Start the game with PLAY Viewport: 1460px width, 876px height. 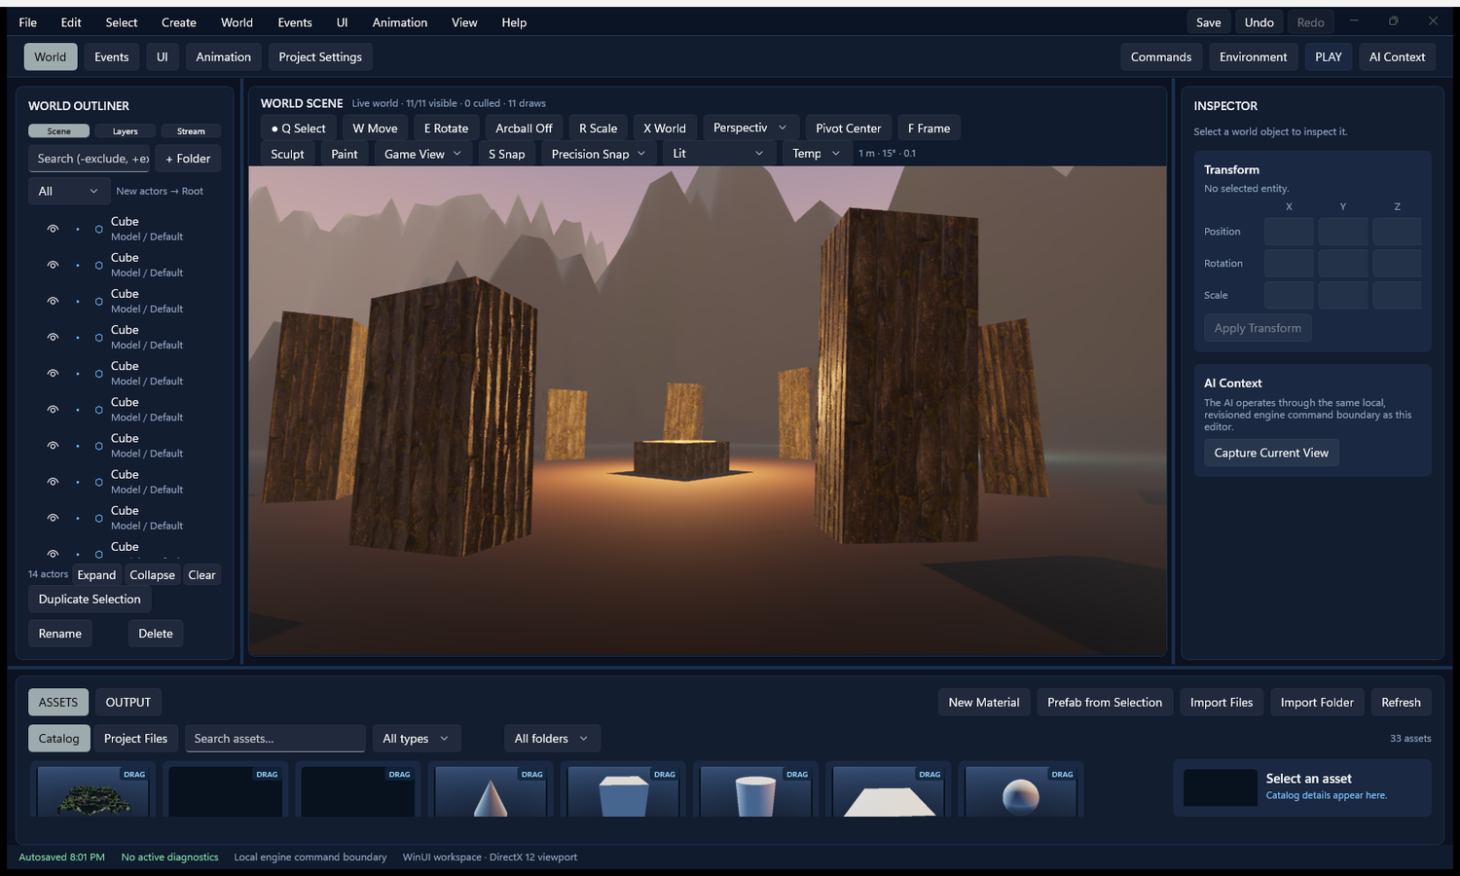[1329, 57]
